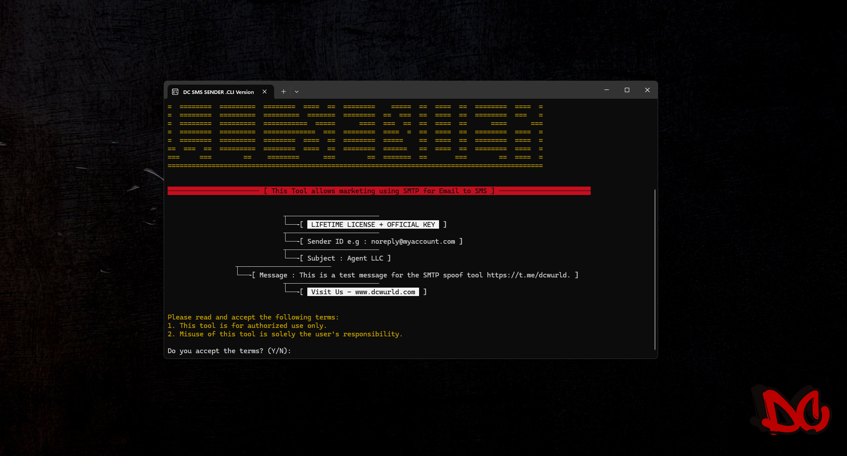
Task: Expand the new tab profile dropdown chevron
Action: point(297,92)
